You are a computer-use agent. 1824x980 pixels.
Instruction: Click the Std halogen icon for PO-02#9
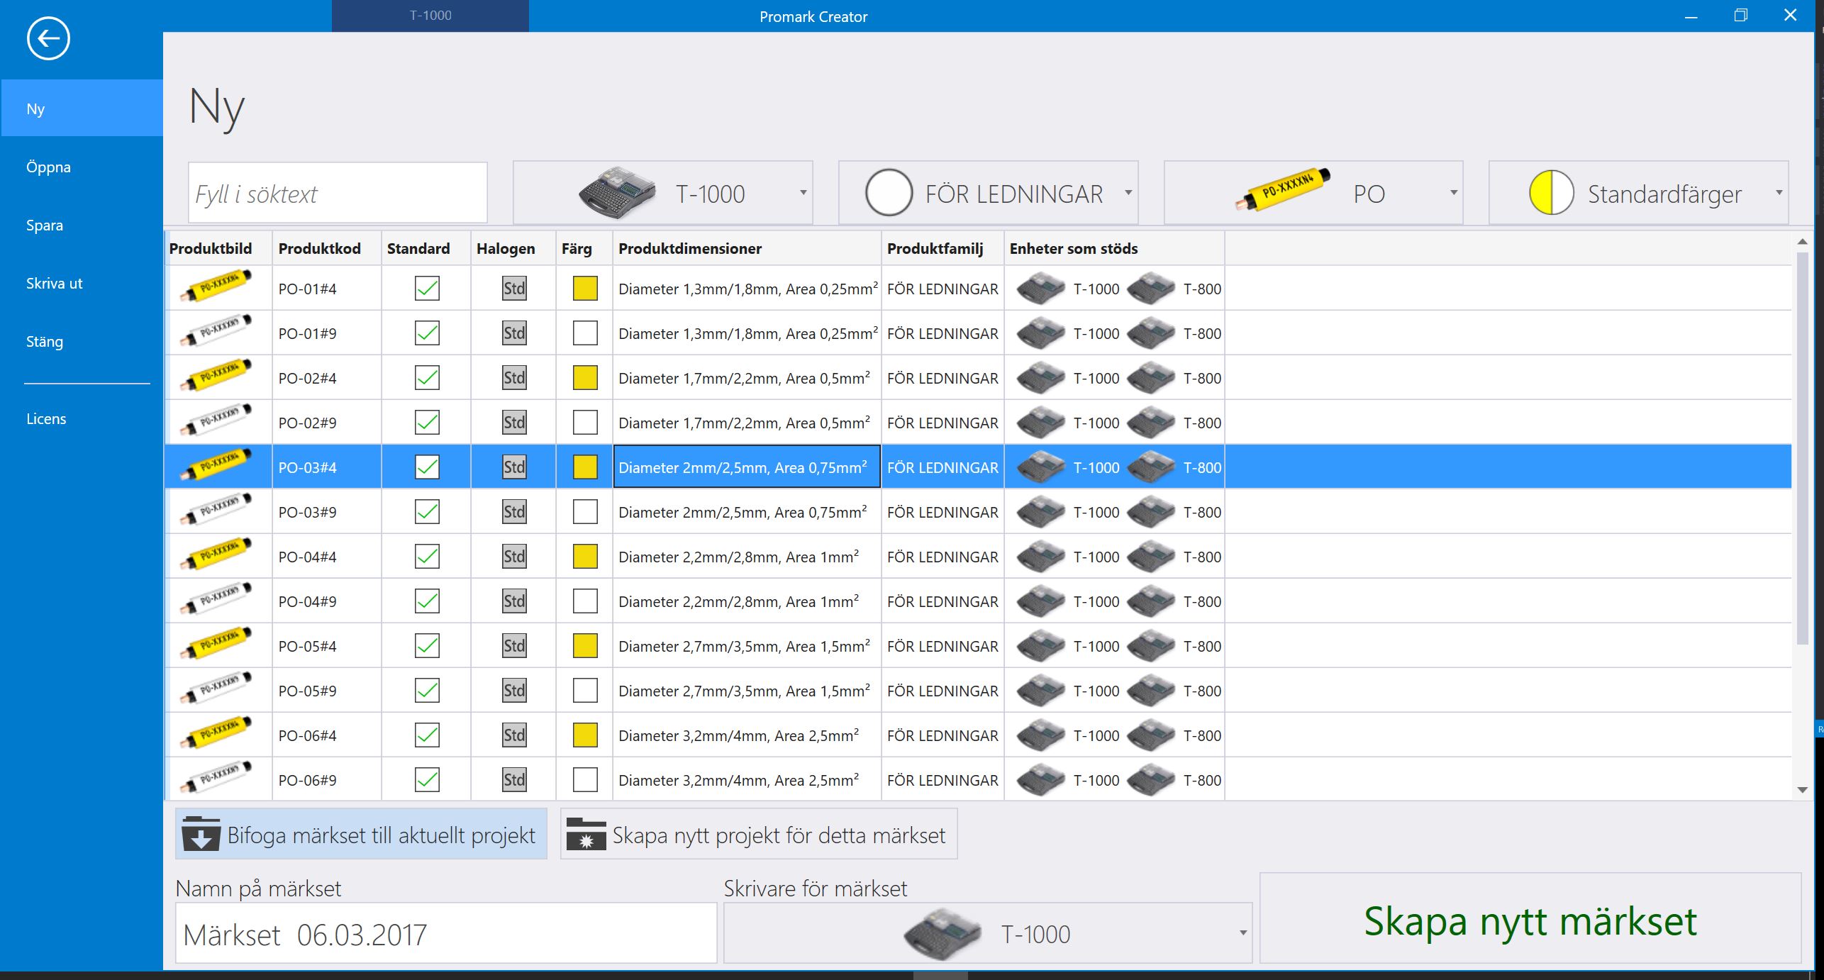[x=514, y=422]
